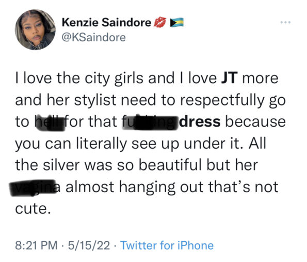Click the word beautiful in the tweet

point(170,165)
